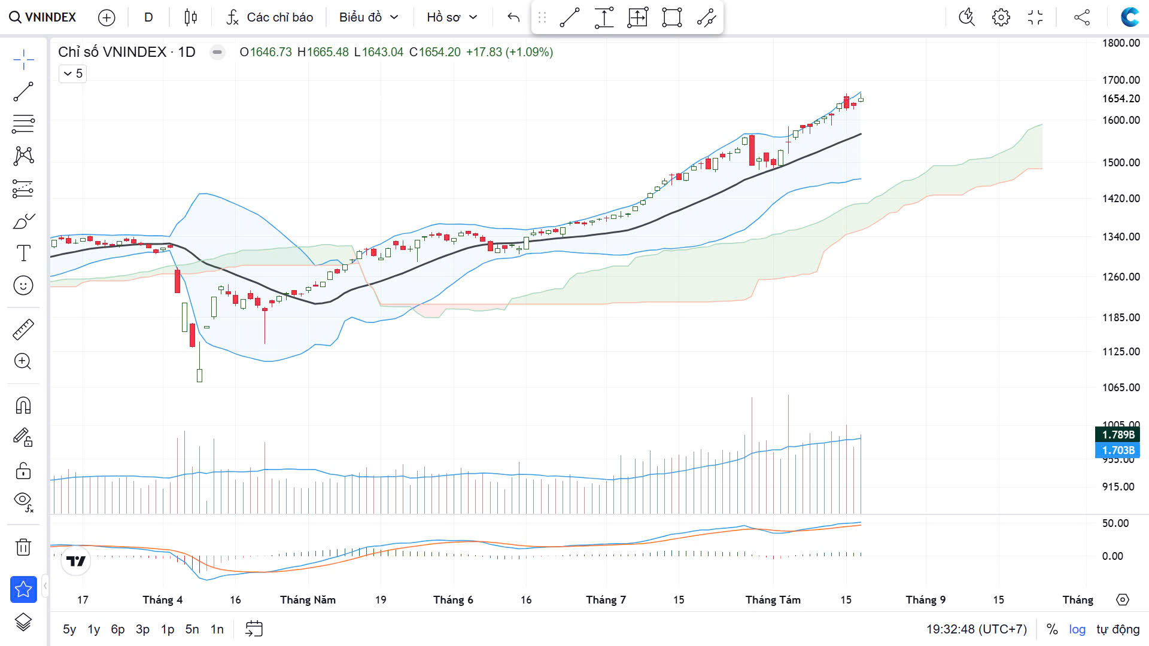Viewport: 1149px width, 646px height.
Task: Open the candlestick chart style selector
Action: (x=190, y=17)
